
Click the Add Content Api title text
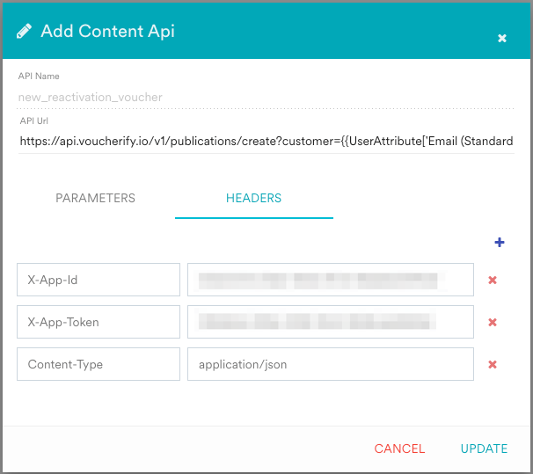107,32
